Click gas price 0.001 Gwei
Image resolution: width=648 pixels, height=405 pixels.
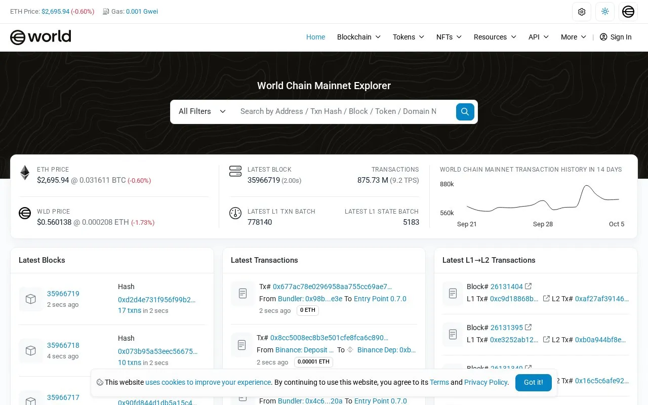pyautogui.click(x=142, y=12)
